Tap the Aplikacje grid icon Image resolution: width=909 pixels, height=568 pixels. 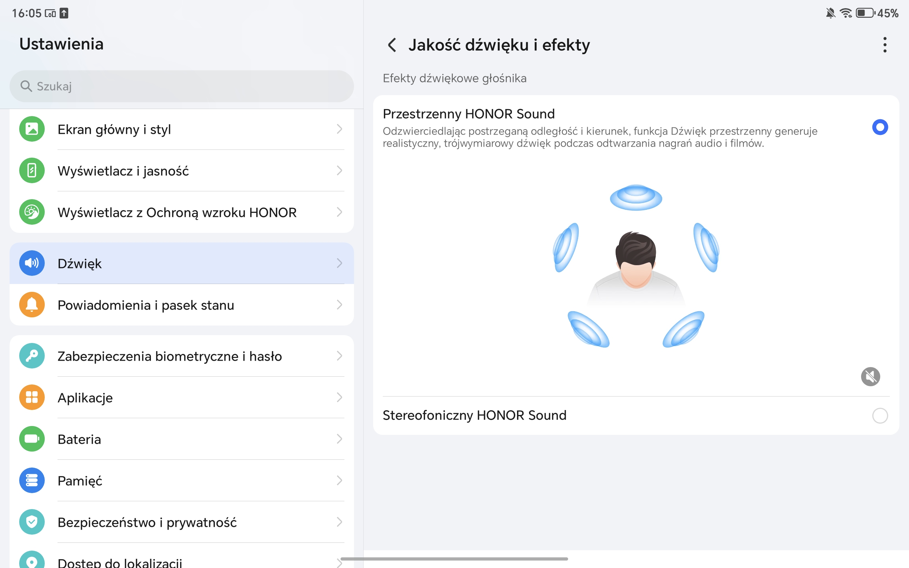point(32,398)
